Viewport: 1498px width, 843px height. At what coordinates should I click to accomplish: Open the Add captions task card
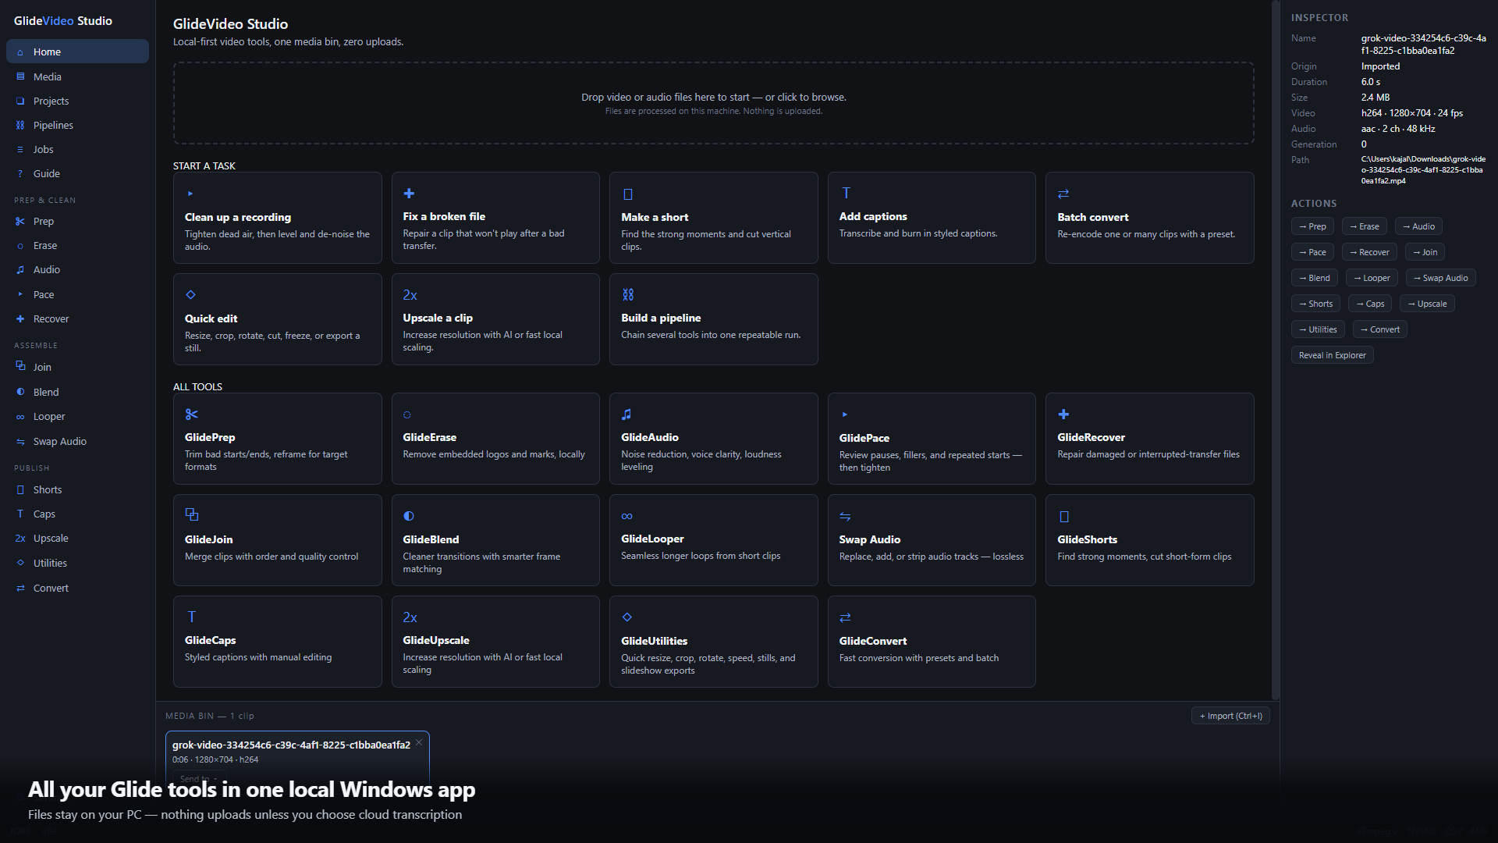tap(932, 218)
